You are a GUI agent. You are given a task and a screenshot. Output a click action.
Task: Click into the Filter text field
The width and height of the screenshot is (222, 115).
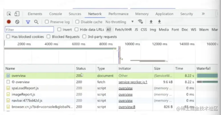(29, 29)
